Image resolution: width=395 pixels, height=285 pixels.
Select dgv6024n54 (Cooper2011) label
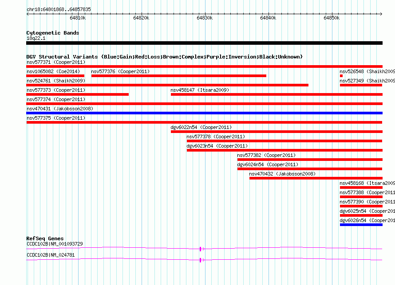[268, 164]
